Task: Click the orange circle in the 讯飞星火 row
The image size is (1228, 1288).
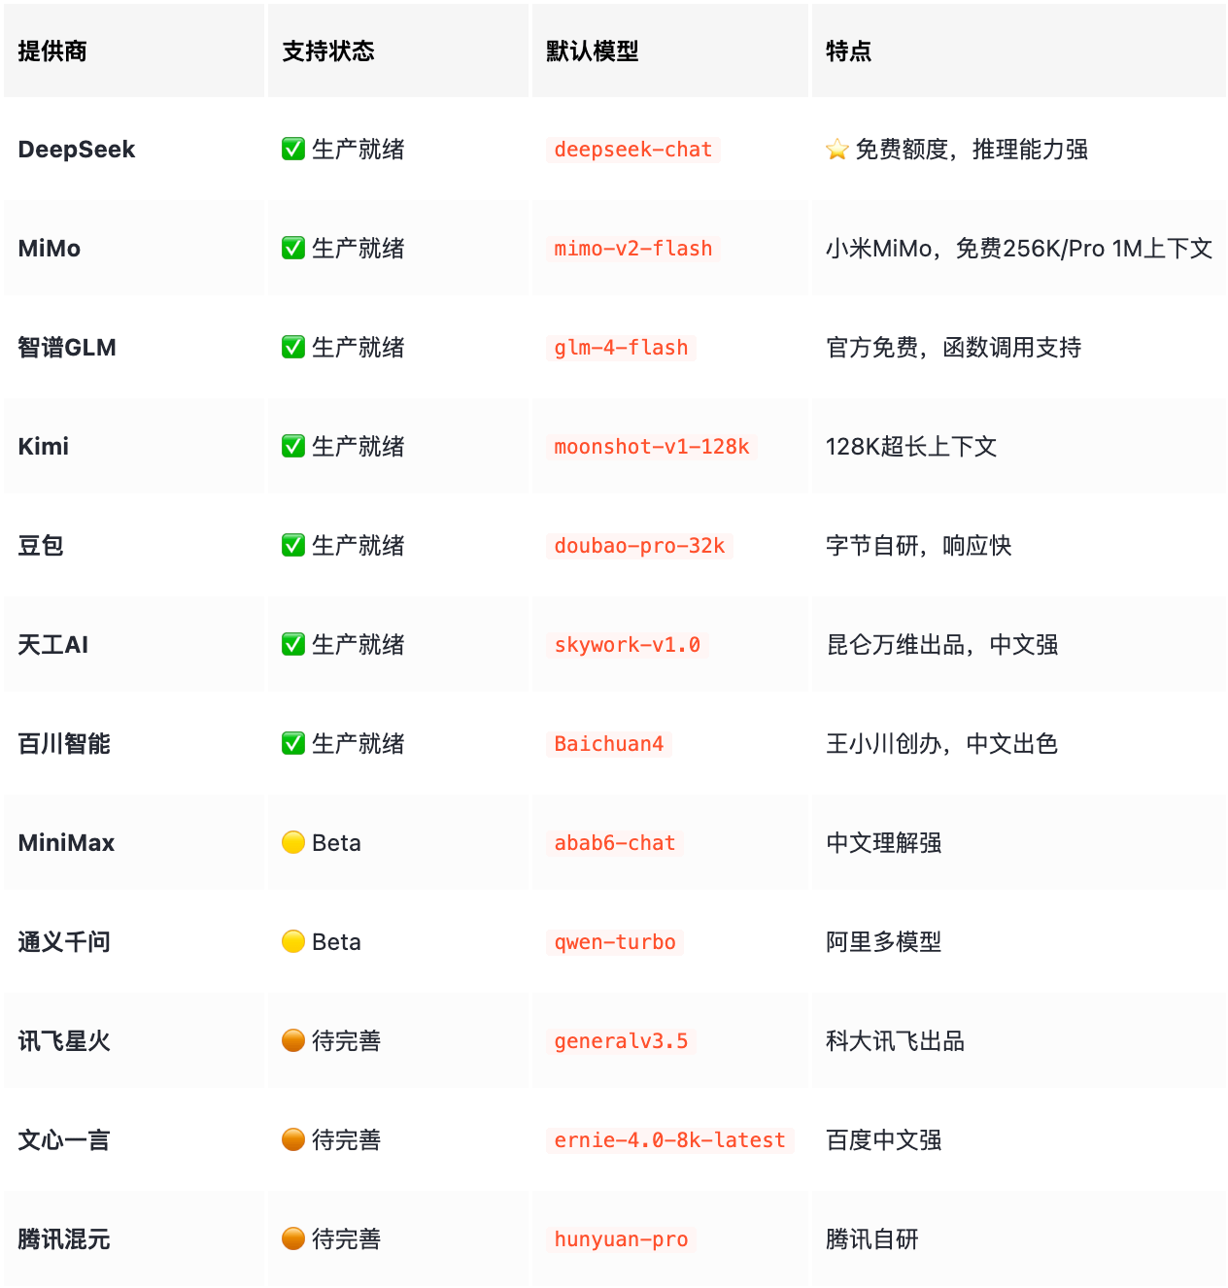Action: coord(293,1040)
